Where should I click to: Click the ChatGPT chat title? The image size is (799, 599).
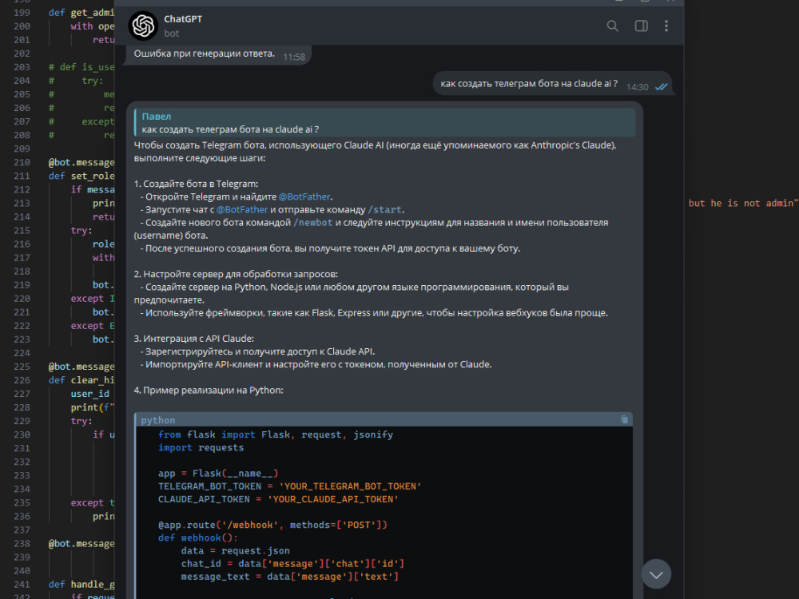click(183, 19)
